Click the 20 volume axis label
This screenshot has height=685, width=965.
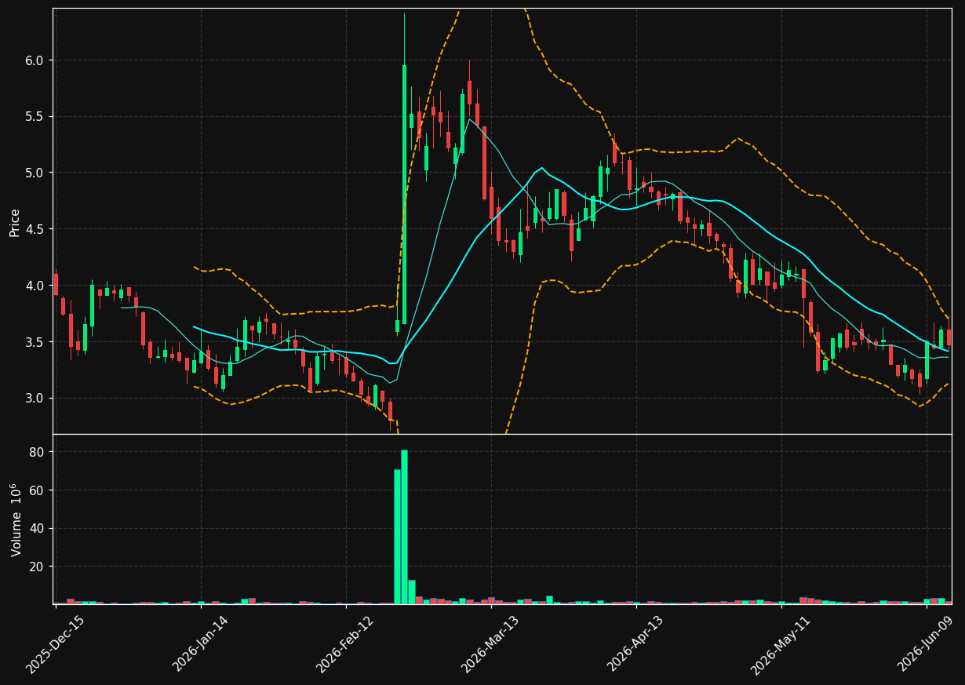click(38, 567)
